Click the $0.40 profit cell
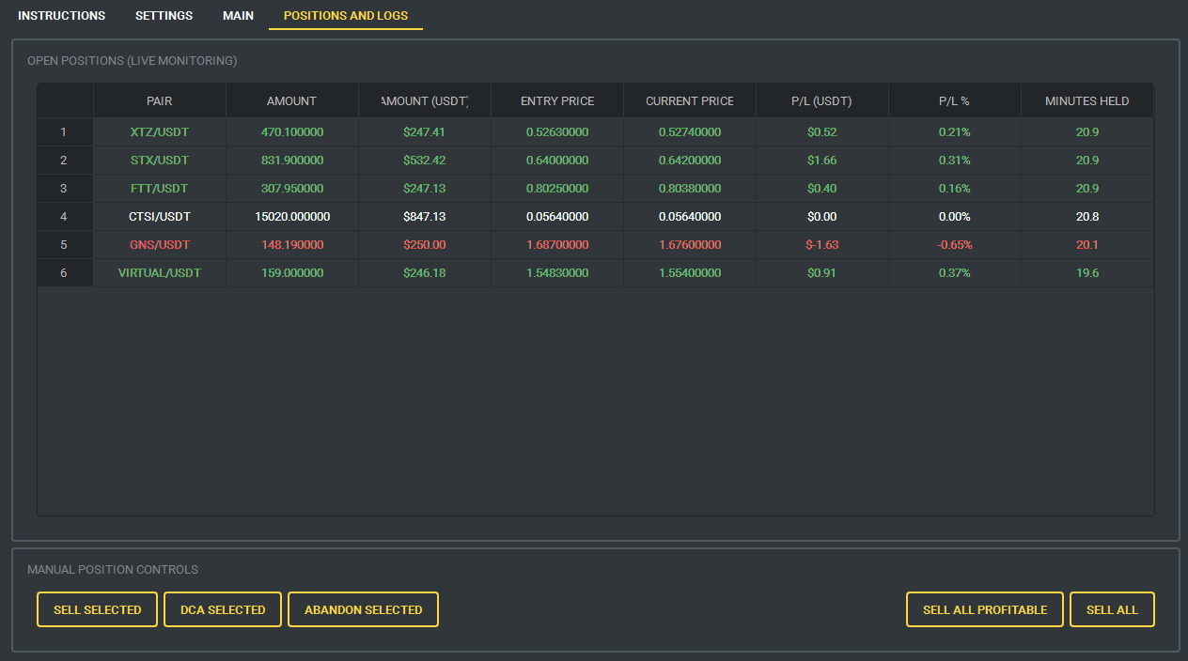 click(822, 189)
